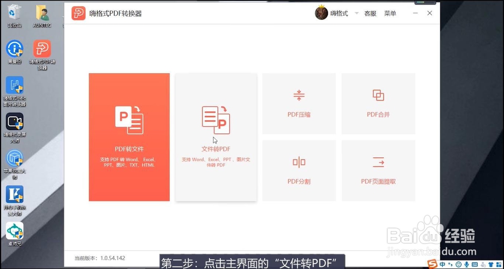
Task: Click the user avatar with crown
Action: click(x=321, y=13)
